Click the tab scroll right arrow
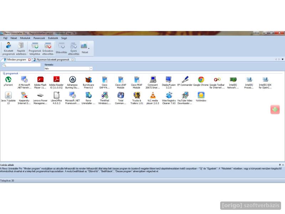This screenshot has width=285, height=214. click(x=279, y=59)
